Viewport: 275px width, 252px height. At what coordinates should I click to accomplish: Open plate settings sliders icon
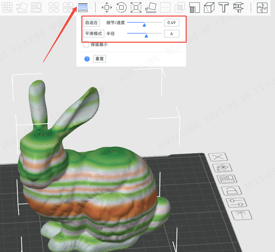tap(236, 203)
